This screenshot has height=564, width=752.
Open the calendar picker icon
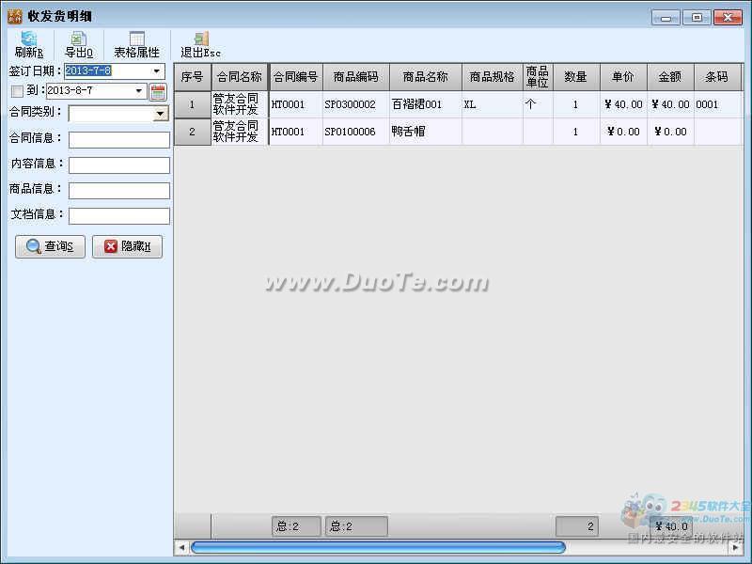158,91
